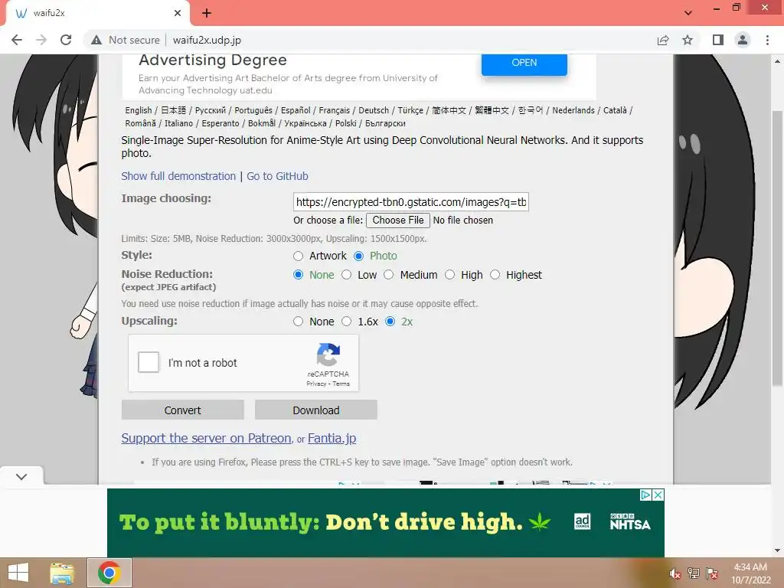Viewport: 784px width, 588px height.
Task: Click the page vertical scrollbar thumb
Action: 777,247
